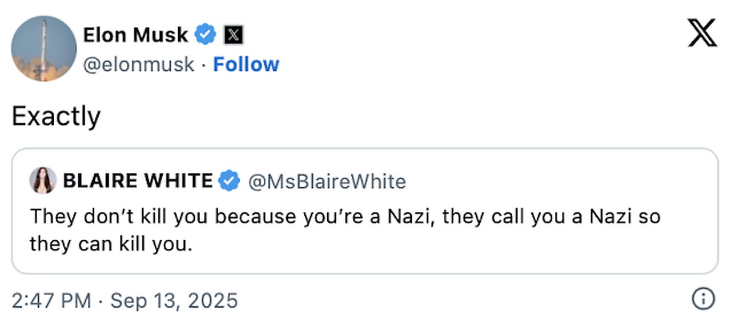Click the "Exactly" tweet text
The width and height of the screenshot is (731, 326).
pyautogui.click(x=56, y=117)
